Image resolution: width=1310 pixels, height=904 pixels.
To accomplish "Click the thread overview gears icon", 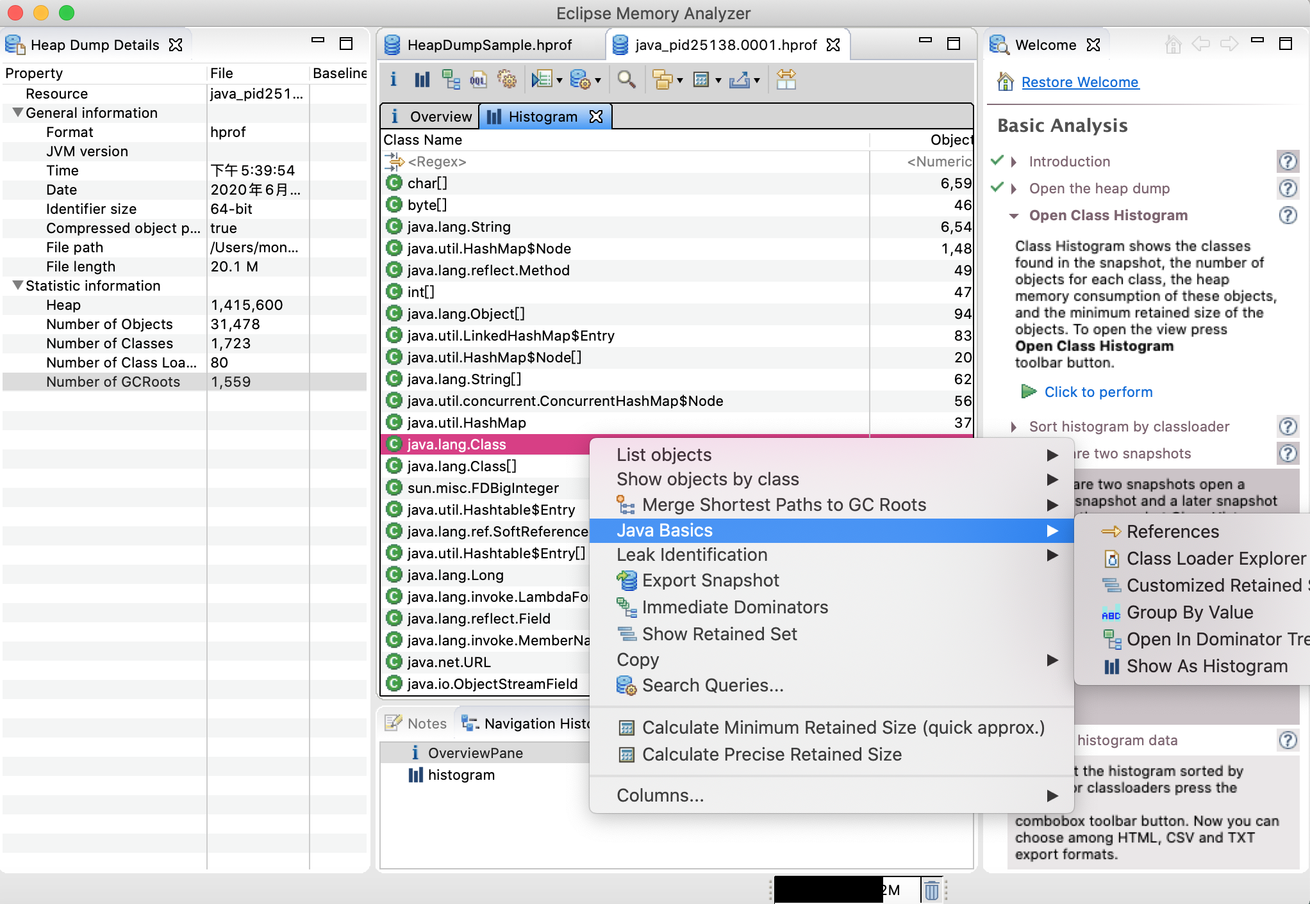I will 507,80.
